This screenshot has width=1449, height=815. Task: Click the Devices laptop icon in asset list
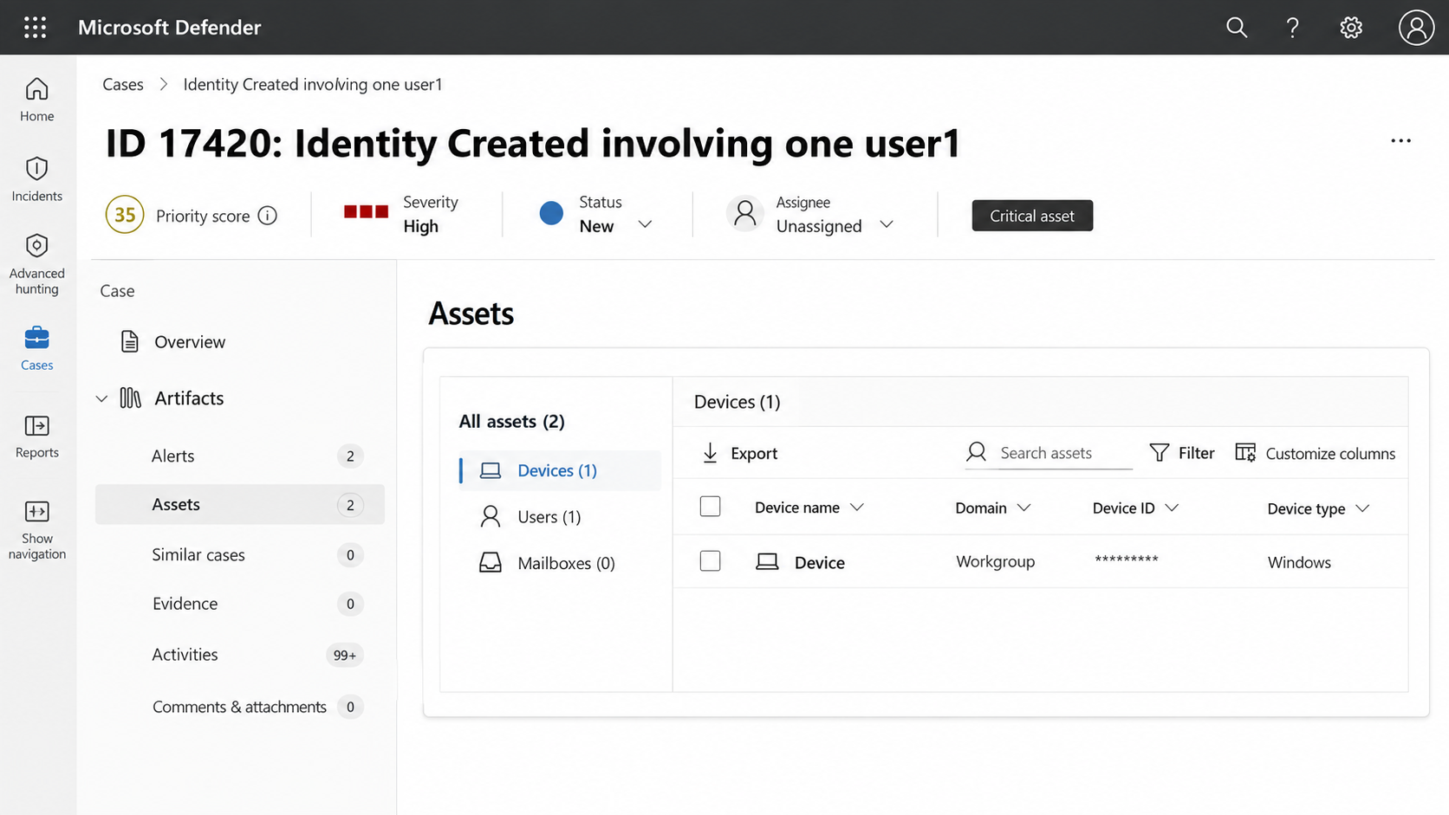pos(491,470)
